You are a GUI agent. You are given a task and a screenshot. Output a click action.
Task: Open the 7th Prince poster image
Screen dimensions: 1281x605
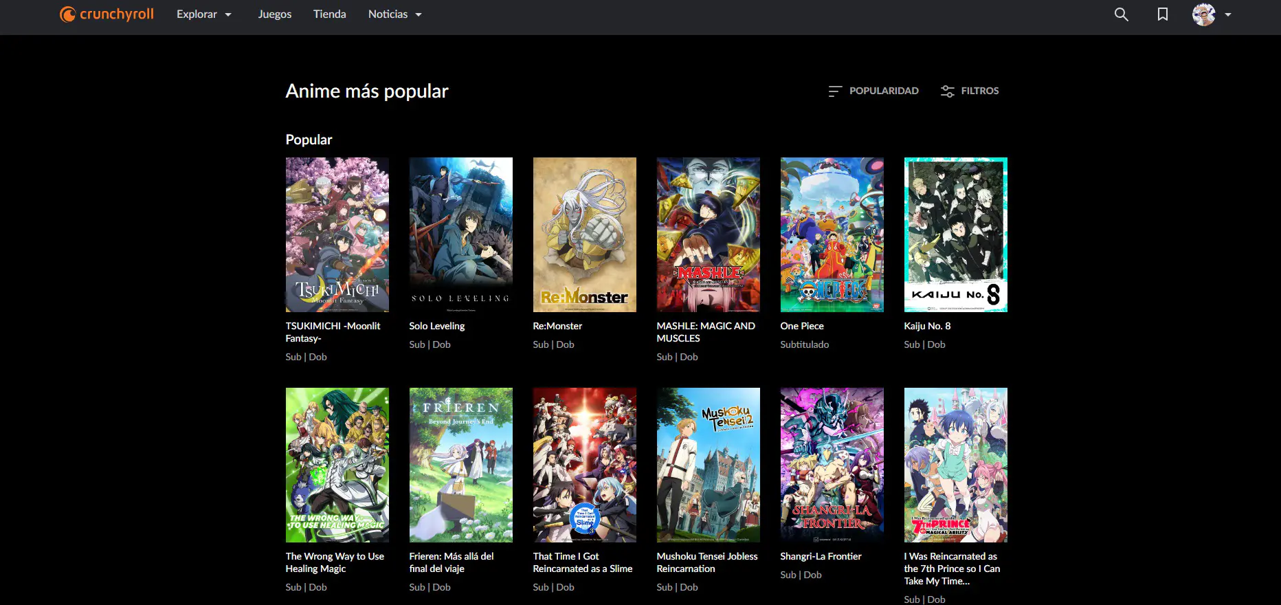[x=956, y=465]
